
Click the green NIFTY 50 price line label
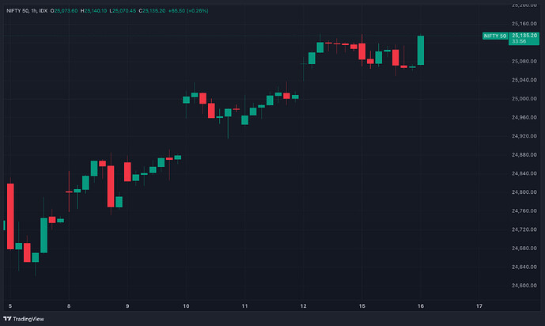coord(494,36)
